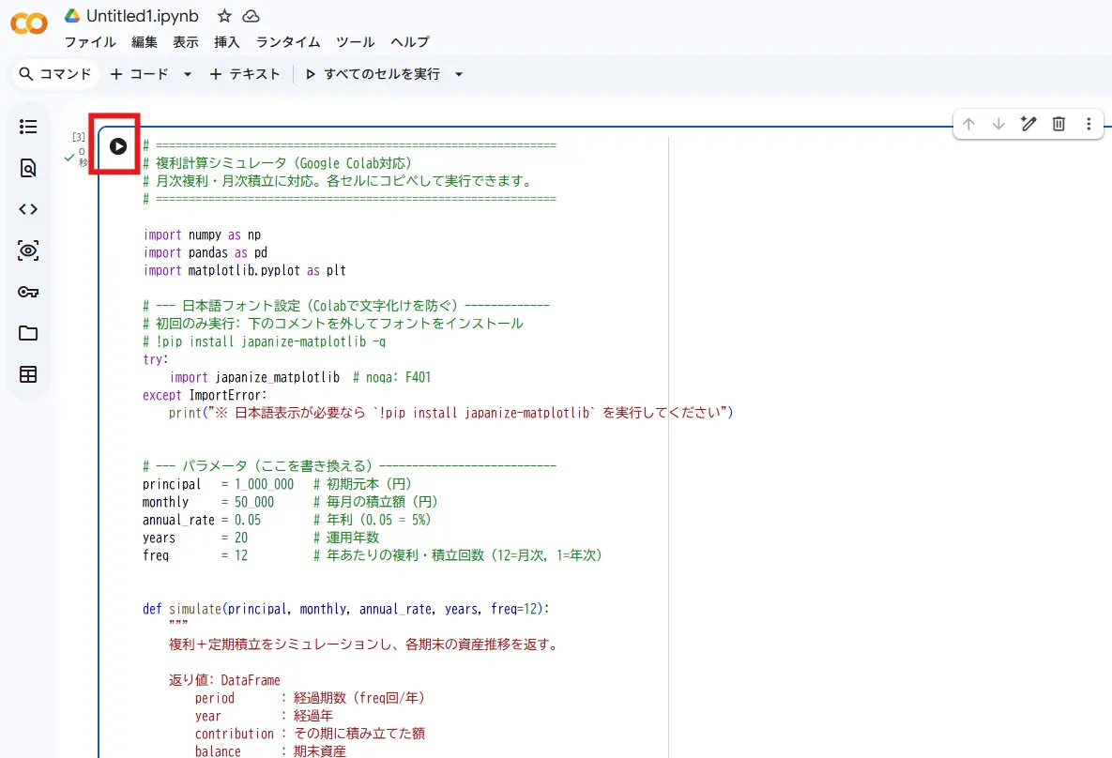Open the 表示 menu
Screen dimensions: 1112x758
(186, 42)
